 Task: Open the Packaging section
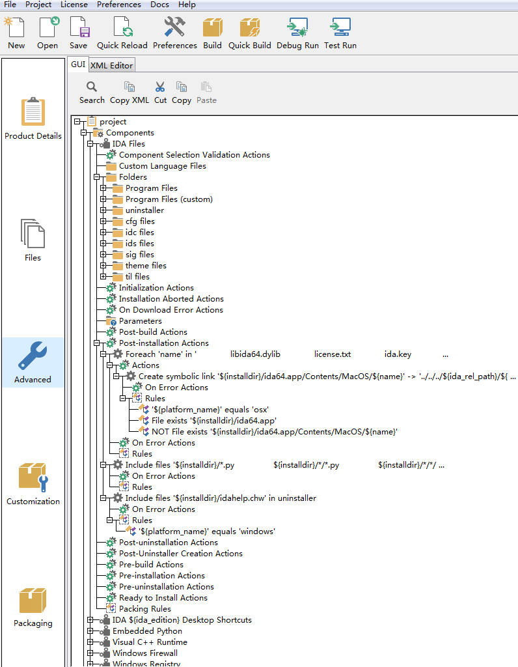(33, 607)
